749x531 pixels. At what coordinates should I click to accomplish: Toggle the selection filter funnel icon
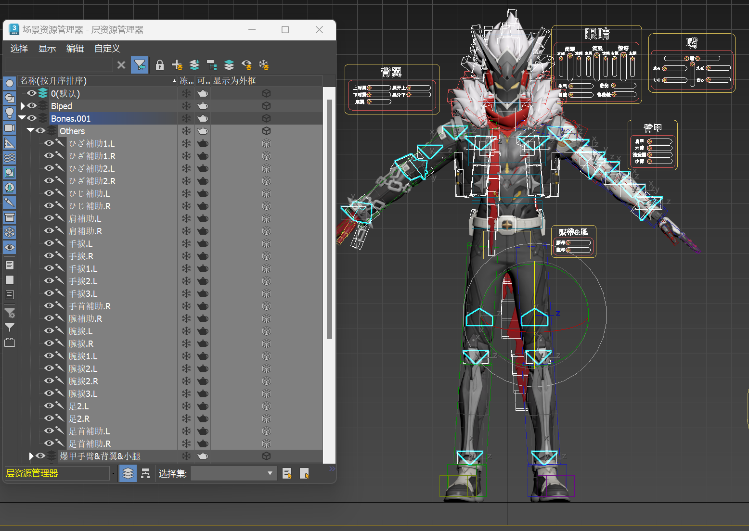click(140, 65)
